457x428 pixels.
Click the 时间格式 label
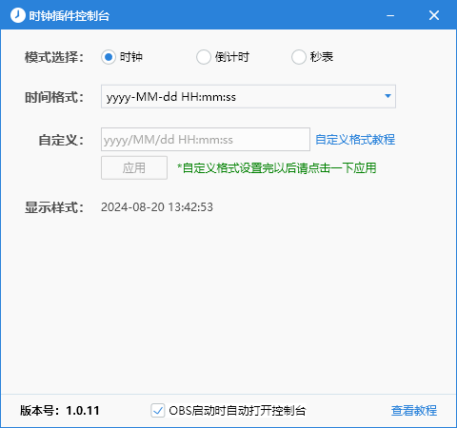point(54,97)
